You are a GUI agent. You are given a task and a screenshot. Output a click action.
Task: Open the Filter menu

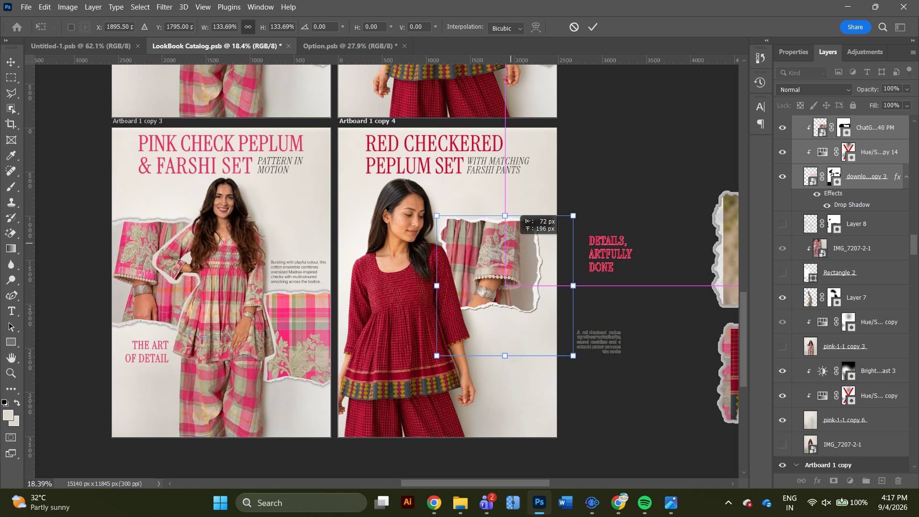click(x=164, y=7)
